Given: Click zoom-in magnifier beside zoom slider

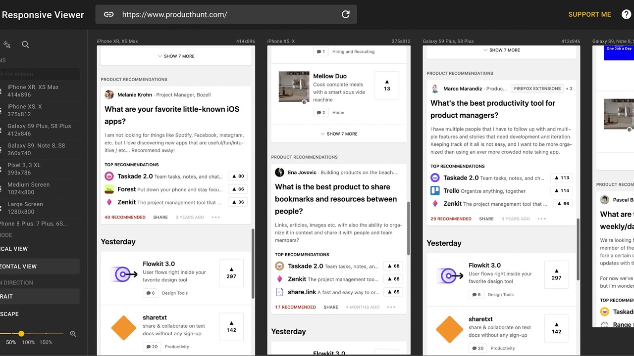Looking at the screenshot, I should [73, 334].
